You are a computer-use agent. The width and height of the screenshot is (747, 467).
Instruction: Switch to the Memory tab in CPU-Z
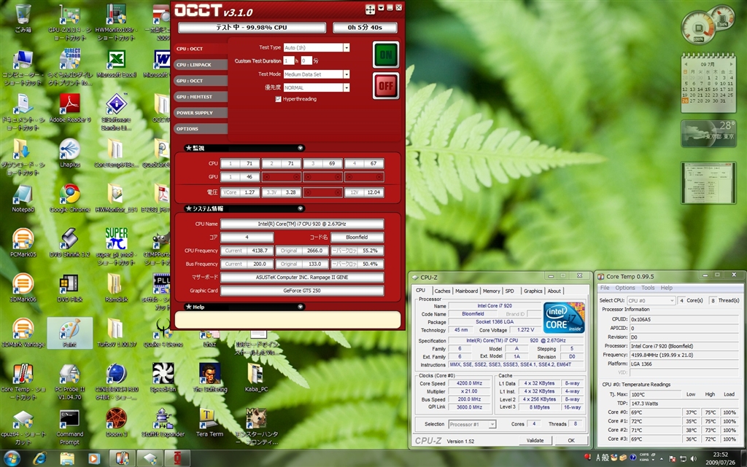pos(491,291)
